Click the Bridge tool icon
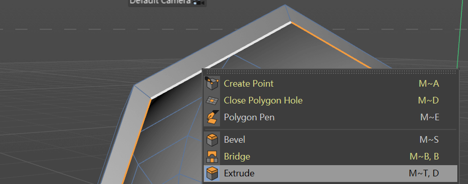Image resolution: width=468 pixels, height=184 pixels. pos(212,156)
